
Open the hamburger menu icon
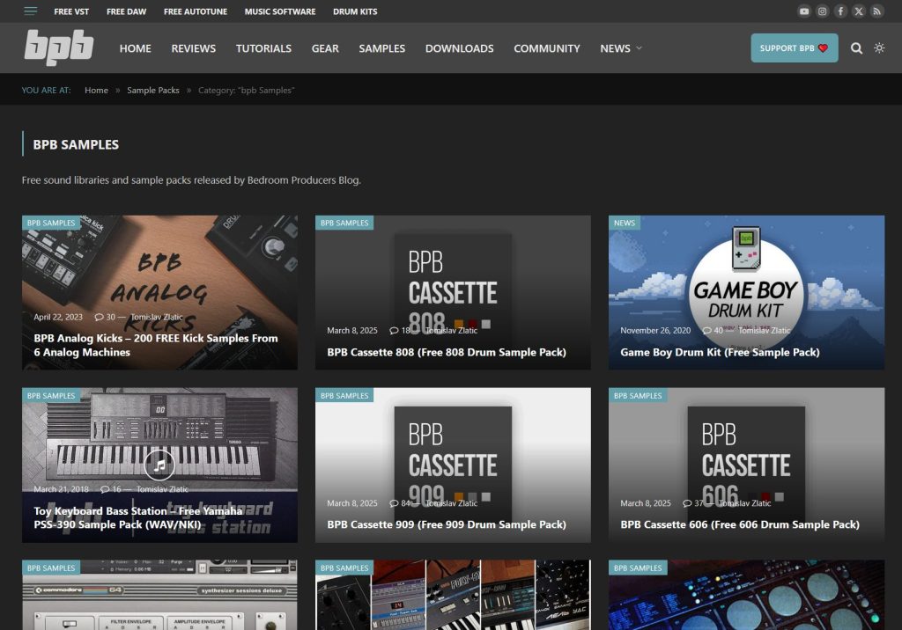point(31,11)
